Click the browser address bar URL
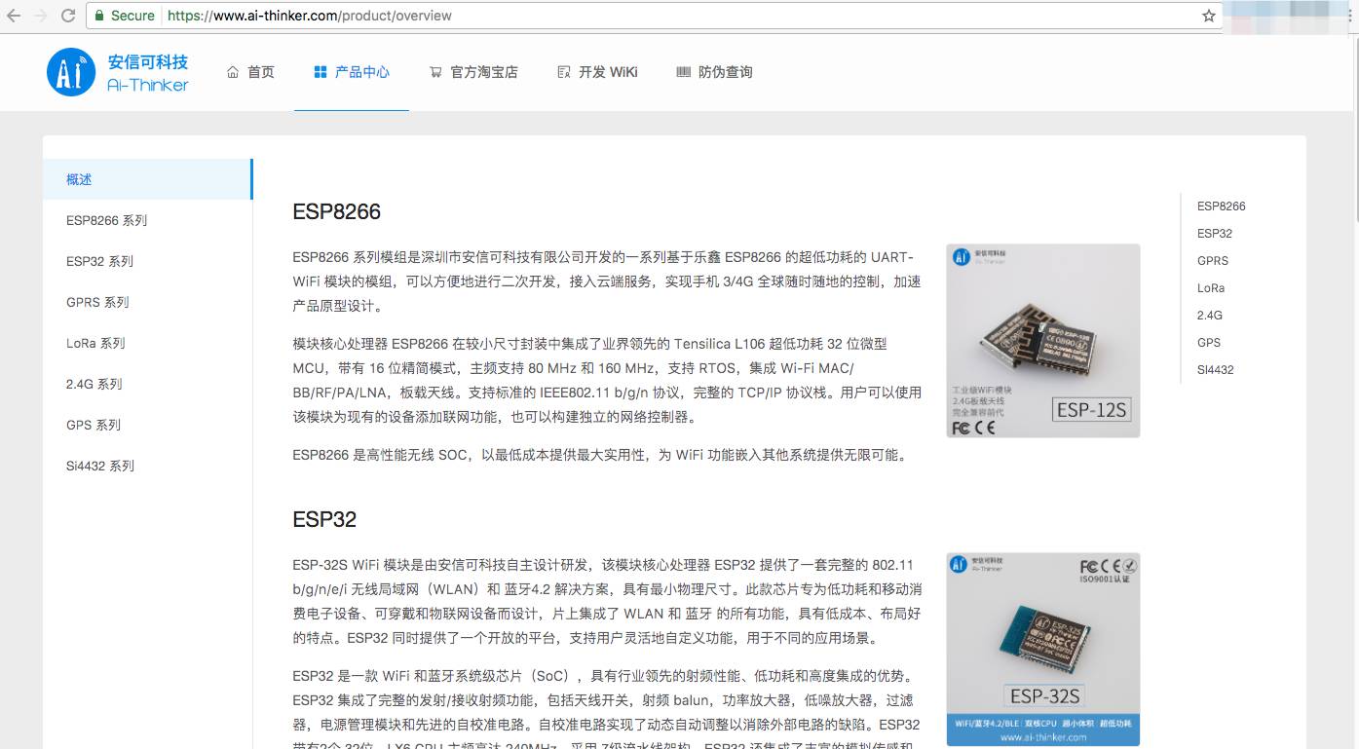 [310, 16]
